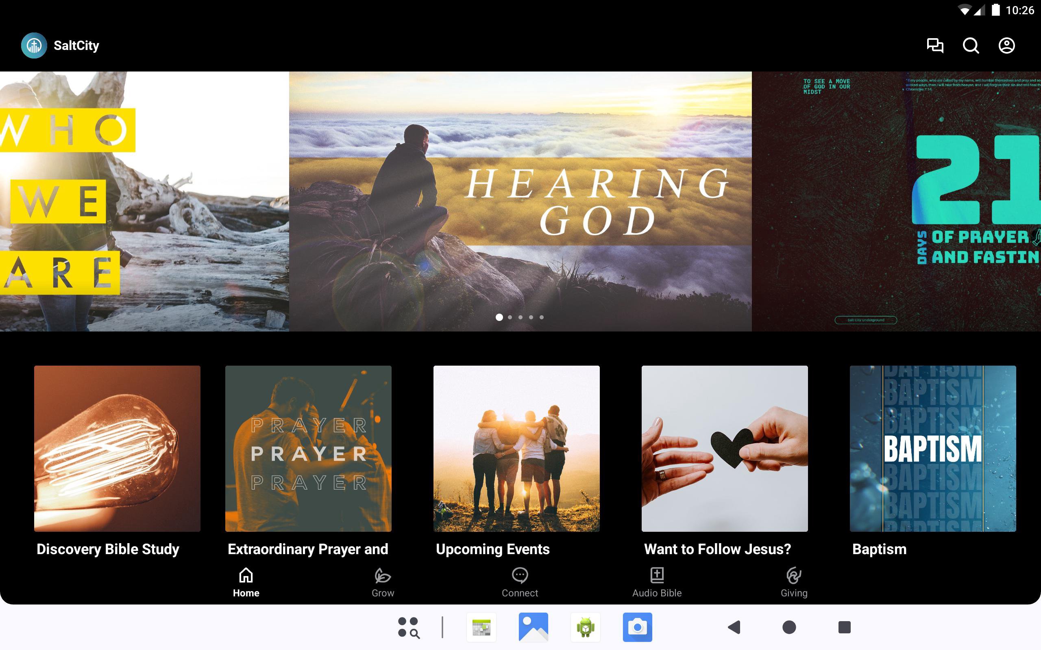The image size is (1041, 650).
Task: Open the Who We Are banner
Action: click(144, 201)
